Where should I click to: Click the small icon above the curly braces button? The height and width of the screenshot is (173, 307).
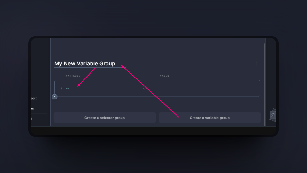pos(273,109)
